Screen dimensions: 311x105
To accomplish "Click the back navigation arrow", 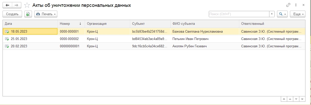I will 7,5.
